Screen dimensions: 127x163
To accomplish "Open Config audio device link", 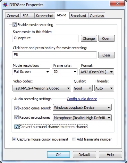I will [82, 99].
